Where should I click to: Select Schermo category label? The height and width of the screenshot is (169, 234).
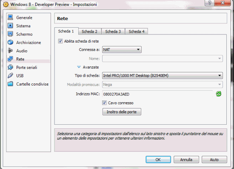coord(24,34)
